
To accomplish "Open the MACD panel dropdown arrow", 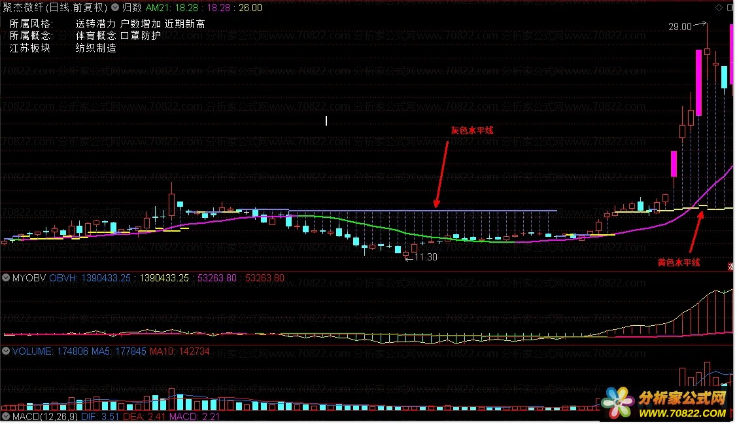I will tap(6, 416).
